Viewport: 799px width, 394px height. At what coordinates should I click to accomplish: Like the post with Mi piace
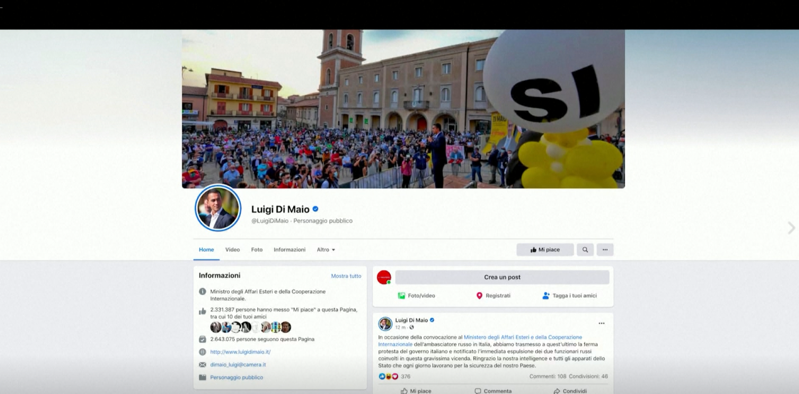click(416, 391)
